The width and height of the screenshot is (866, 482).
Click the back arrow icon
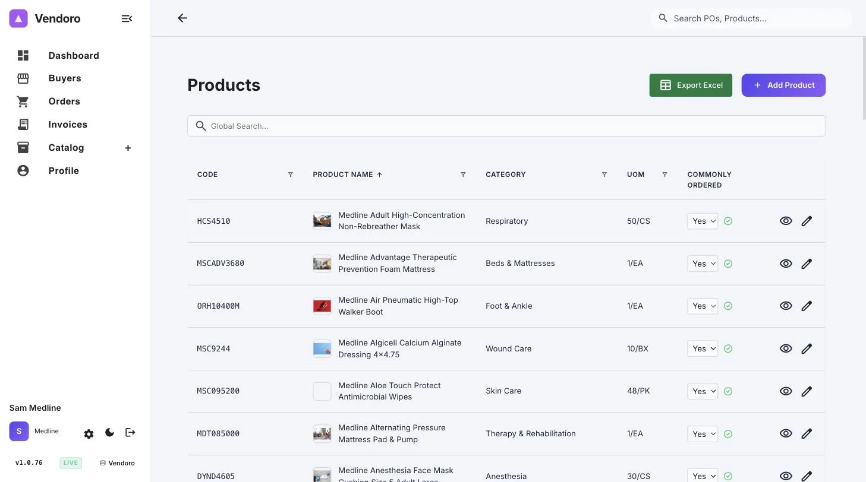tap(182, 18)
